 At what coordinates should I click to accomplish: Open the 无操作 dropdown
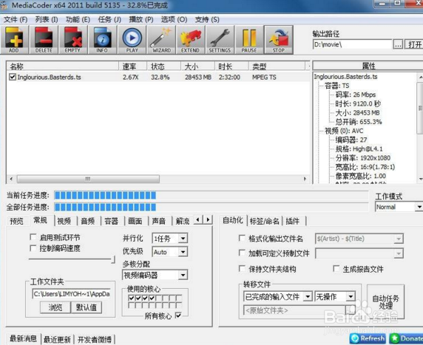pos(351,297)
